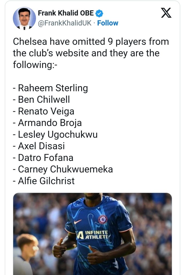Click the tweet's opening sentence about Chelsea

91,53
